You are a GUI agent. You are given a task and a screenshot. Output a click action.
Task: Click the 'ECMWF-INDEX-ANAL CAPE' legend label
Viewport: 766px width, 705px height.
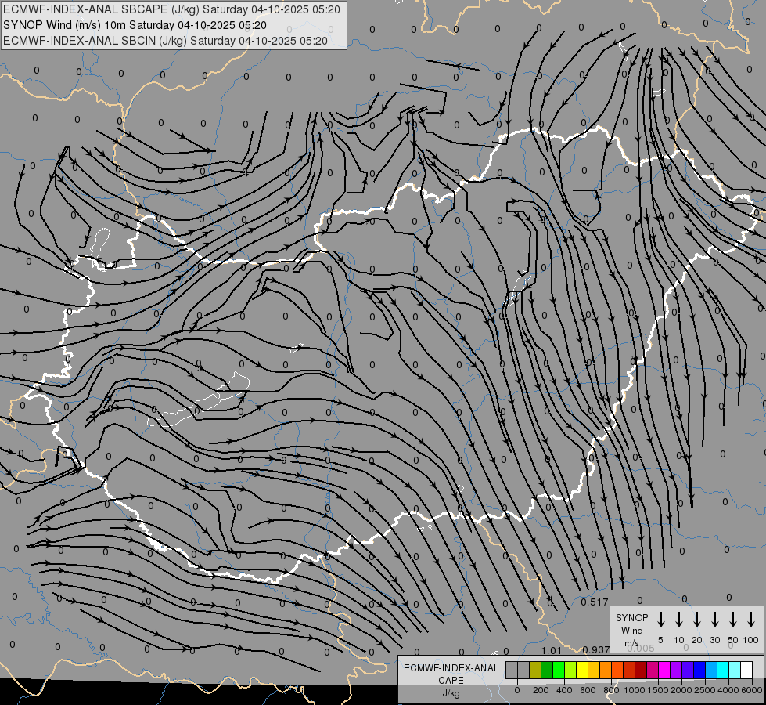(451, 674)
